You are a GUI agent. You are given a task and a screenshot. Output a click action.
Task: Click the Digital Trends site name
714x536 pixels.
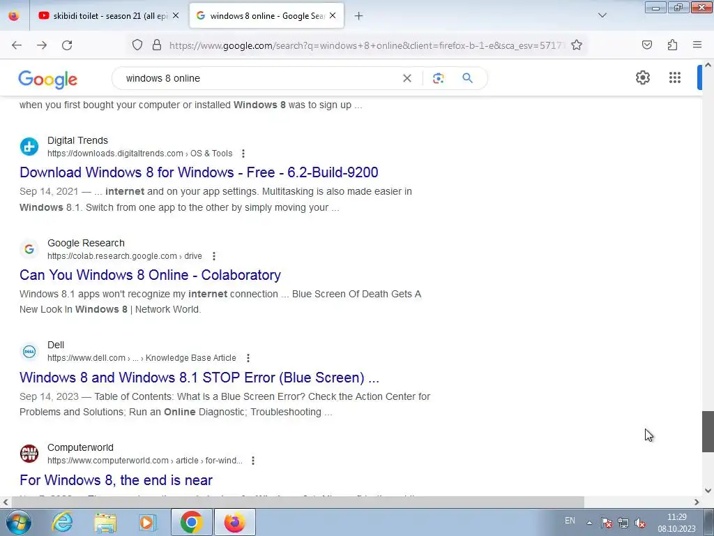[x=78, y=140]
